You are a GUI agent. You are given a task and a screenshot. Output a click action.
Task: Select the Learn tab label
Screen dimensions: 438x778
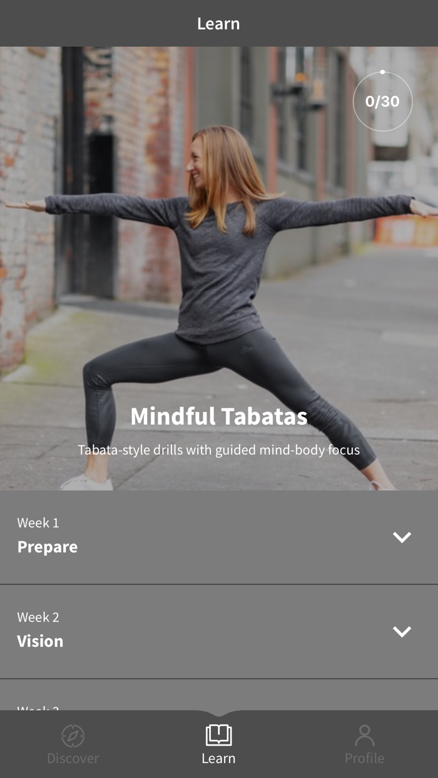click(x=218, y=758)
